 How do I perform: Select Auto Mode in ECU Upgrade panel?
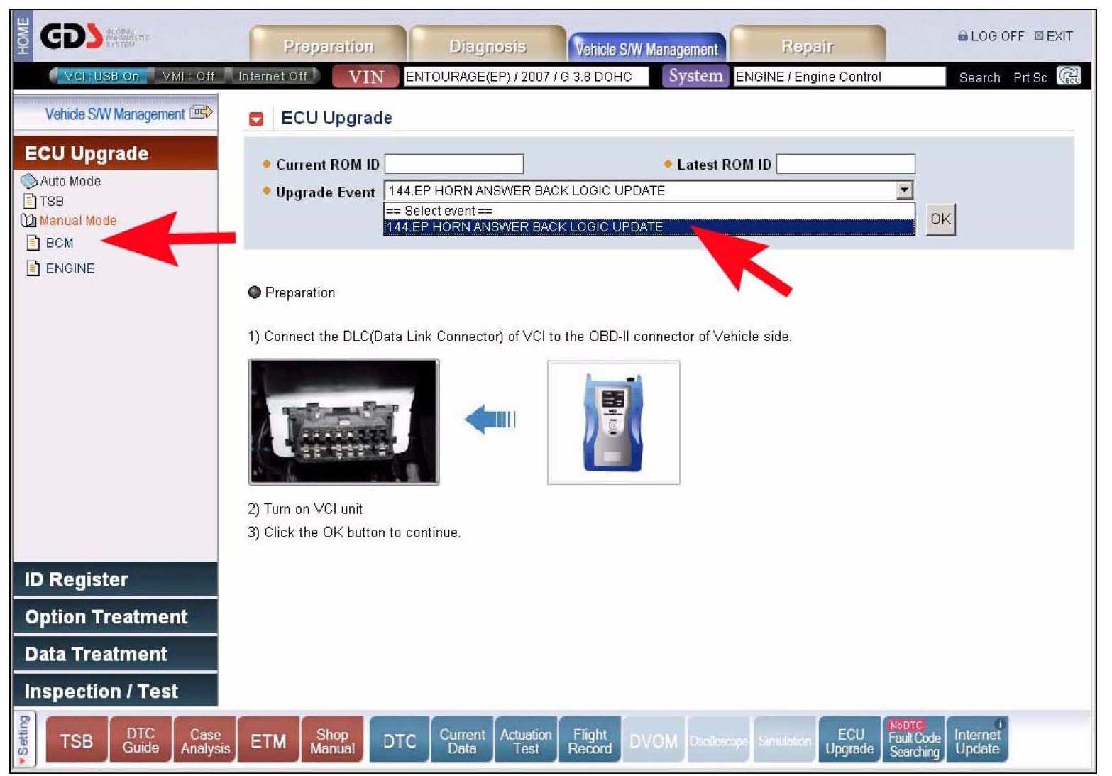(x=70, y=181)
